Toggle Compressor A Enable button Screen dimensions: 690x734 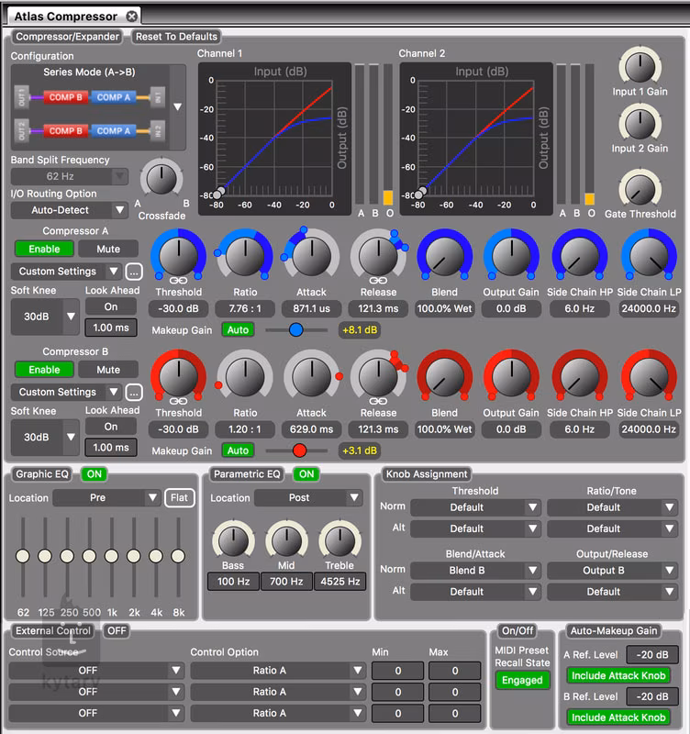(x=44, y=249)
